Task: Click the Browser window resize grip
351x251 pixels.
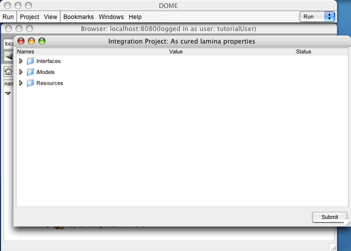Action: pos(334,247)
